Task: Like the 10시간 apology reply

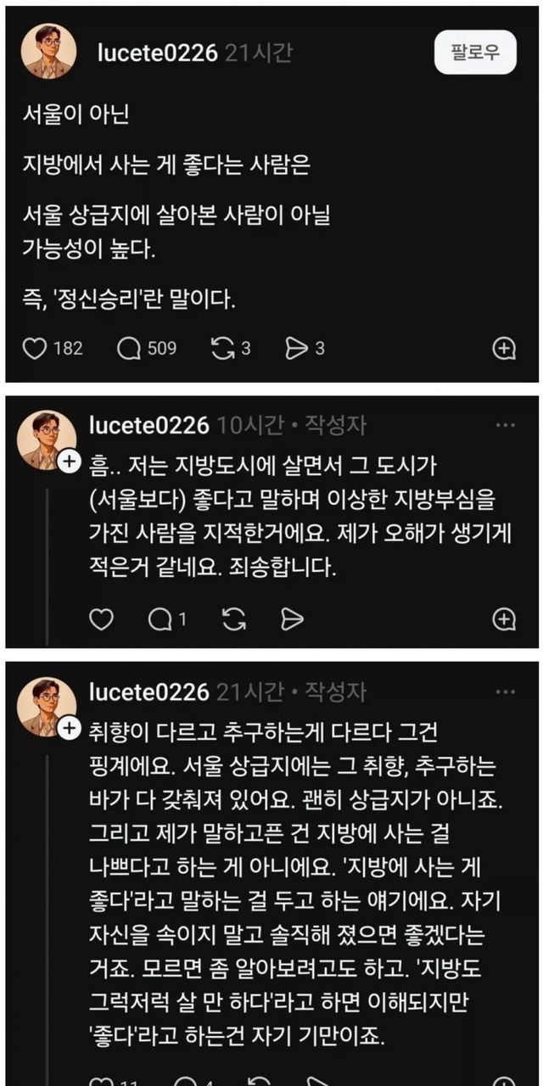Action: (101, 620)
